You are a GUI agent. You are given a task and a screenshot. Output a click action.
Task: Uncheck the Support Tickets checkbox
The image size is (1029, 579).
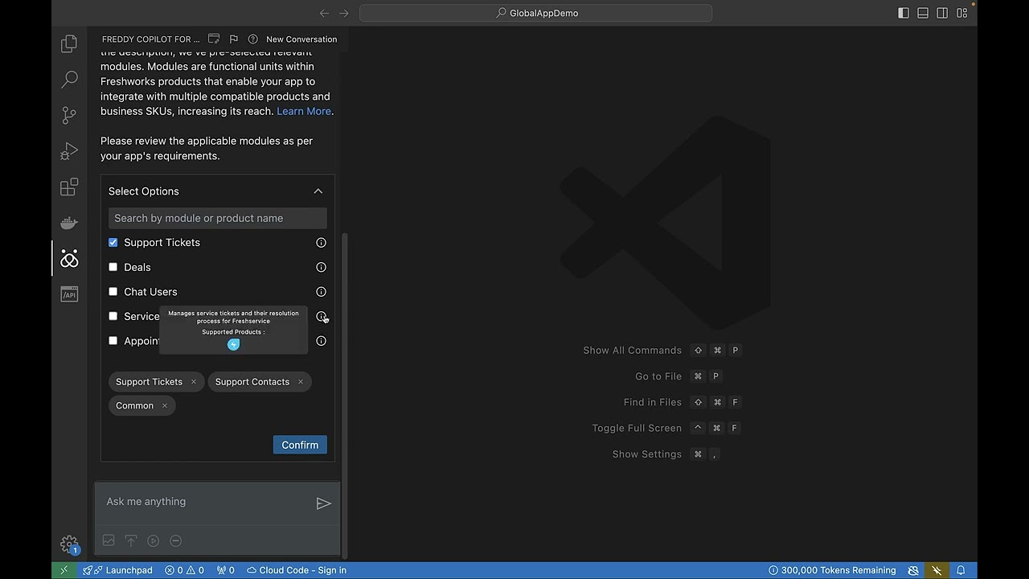(113, 242)
